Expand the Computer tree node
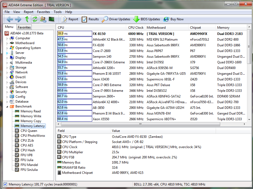253x189 pixels. 7,38
